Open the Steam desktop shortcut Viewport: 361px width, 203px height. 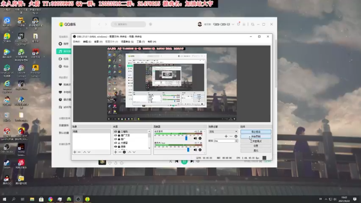[7, 164]
